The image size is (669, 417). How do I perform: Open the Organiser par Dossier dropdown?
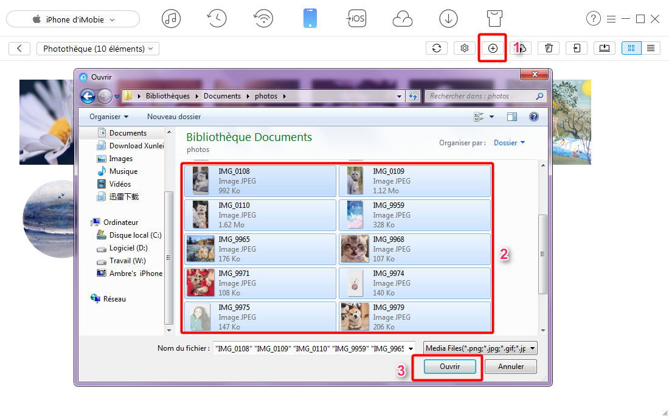(510, 143)
